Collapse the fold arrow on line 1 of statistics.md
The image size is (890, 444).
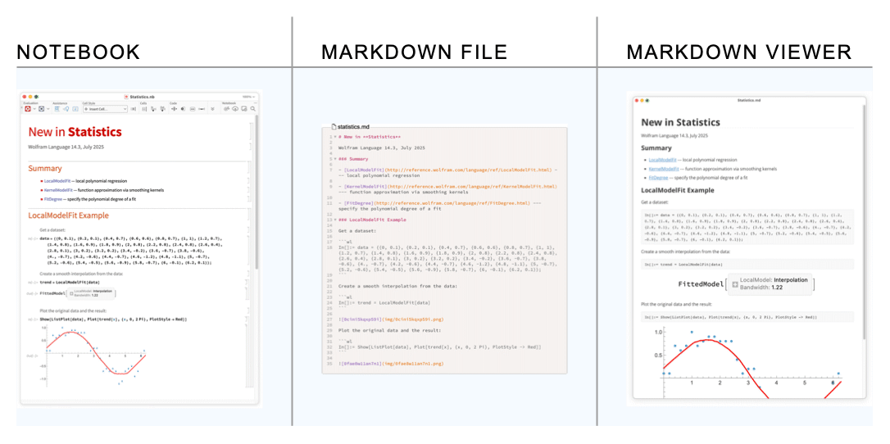[335, 137]
